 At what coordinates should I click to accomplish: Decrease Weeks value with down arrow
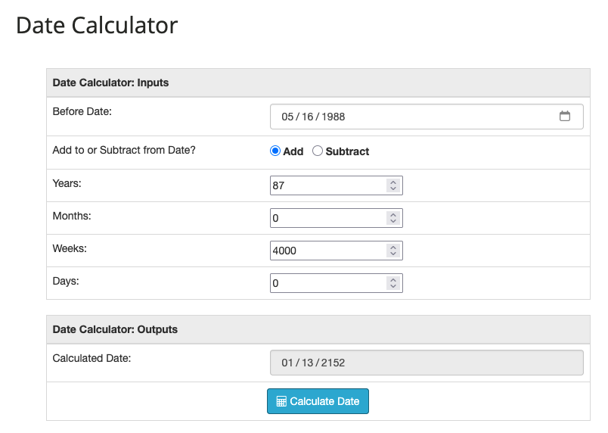393,254
